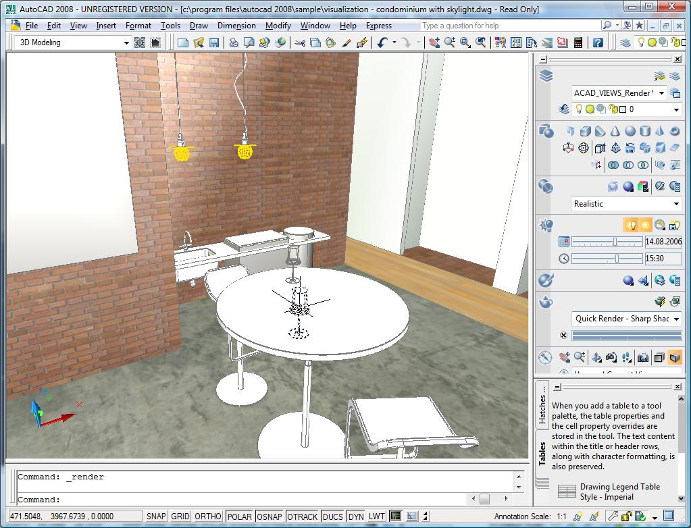Image resolution: width=691 pixels, height=528 pixels.
Task: Toggle the Sun status button
Action: click(645, 226)
